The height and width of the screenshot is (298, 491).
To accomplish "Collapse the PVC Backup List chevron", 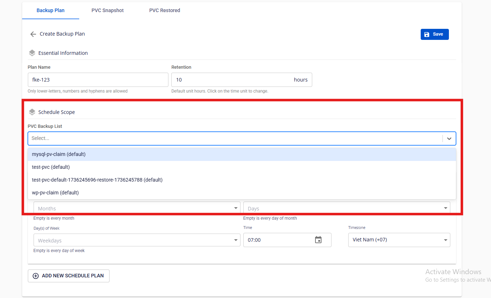I will [x=449, y=138].
